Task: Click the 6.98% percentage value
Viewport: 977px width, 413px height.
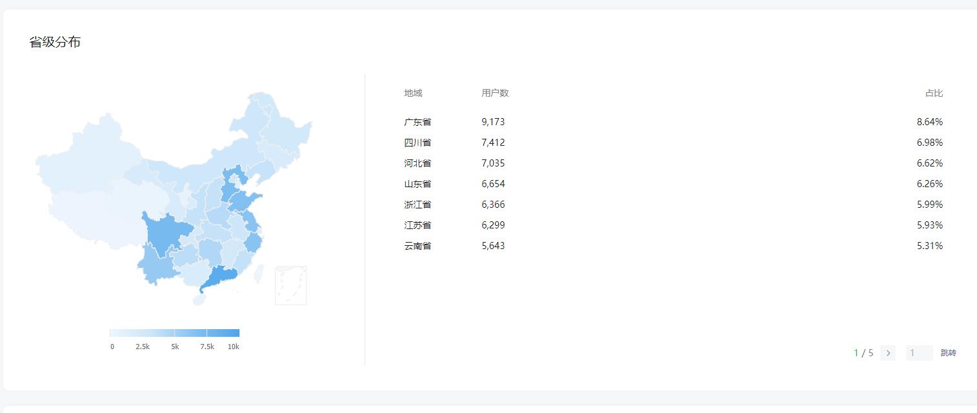Action: 930,143
